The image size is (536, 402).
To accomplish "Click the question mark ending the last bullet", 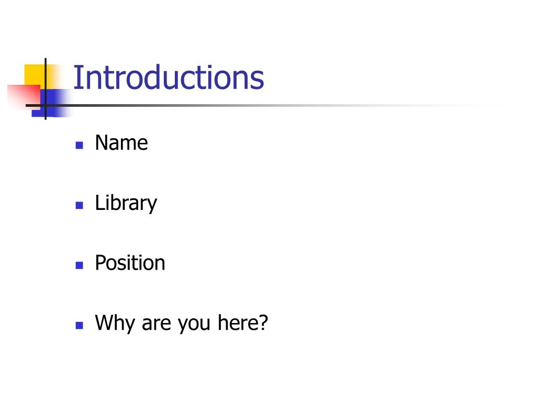I will point(263,322).
